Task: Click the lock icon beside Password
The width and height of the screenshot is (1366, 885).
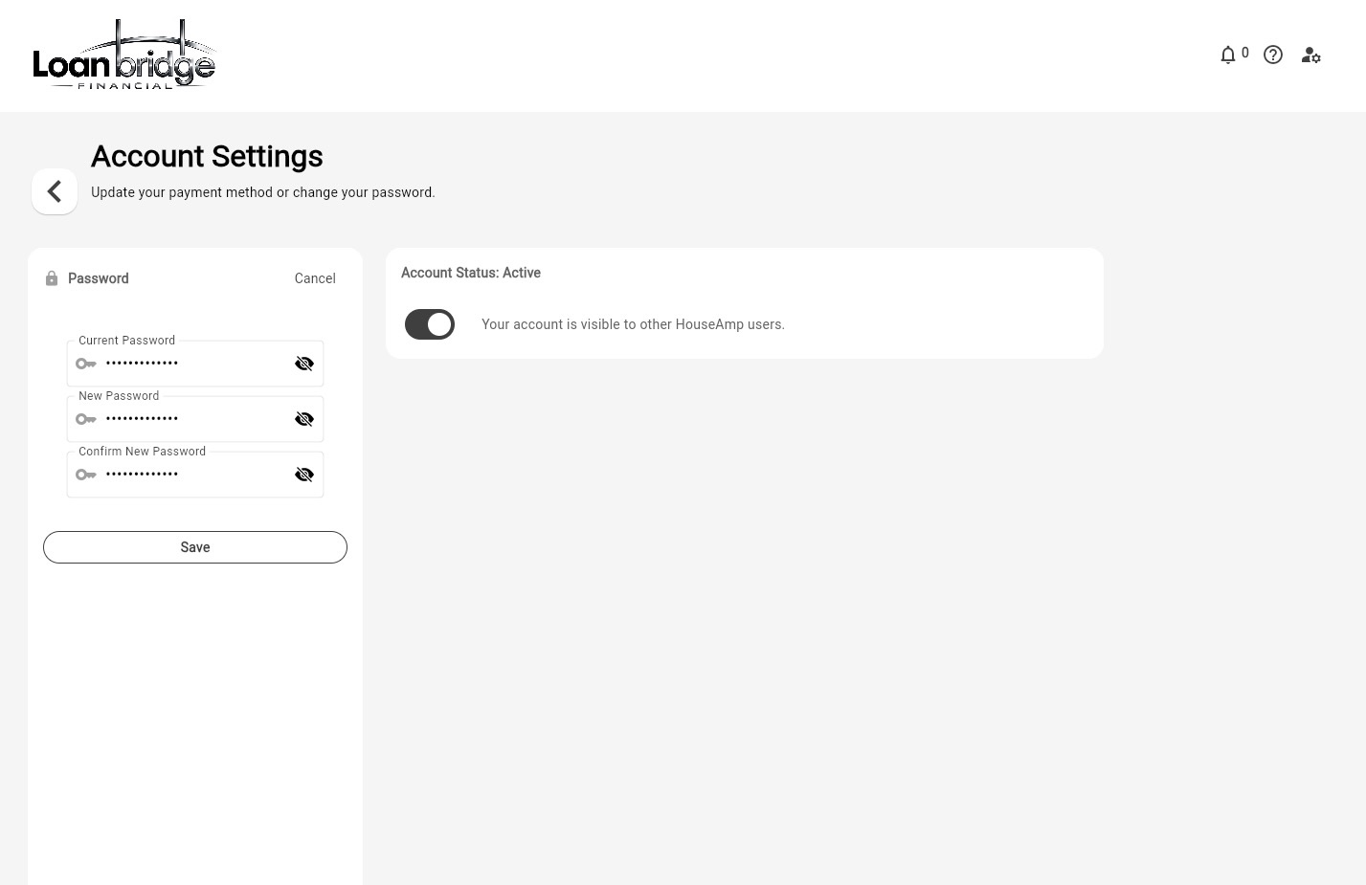Action: (x=52, y=278)
